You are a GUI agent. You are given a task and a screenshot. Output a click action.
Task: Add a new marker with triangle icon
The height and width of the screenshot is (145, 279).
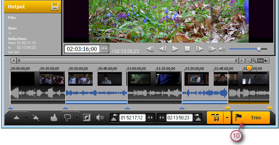17,117
